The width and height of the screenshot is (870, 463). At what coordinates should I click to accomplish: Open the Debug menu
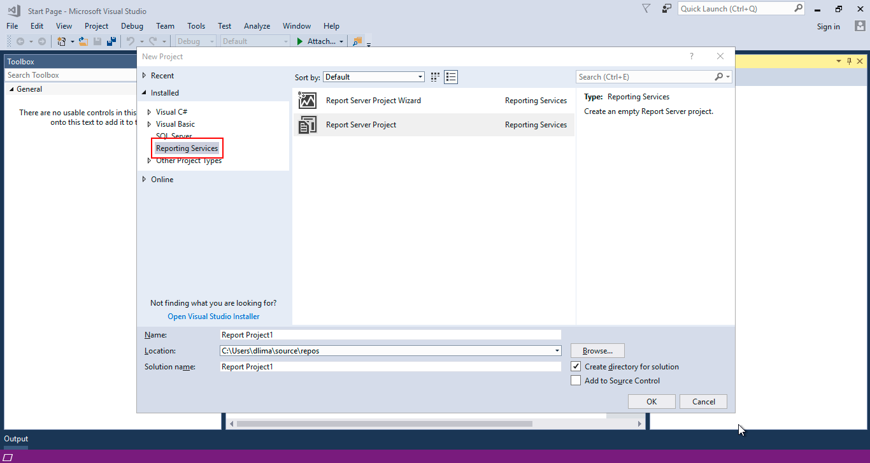[x=132, y=26]
